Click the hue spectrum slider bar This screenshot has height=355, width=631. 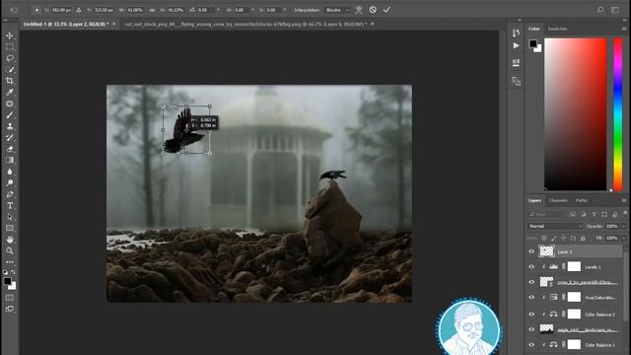pyautogui.click(x=618, y=114)
